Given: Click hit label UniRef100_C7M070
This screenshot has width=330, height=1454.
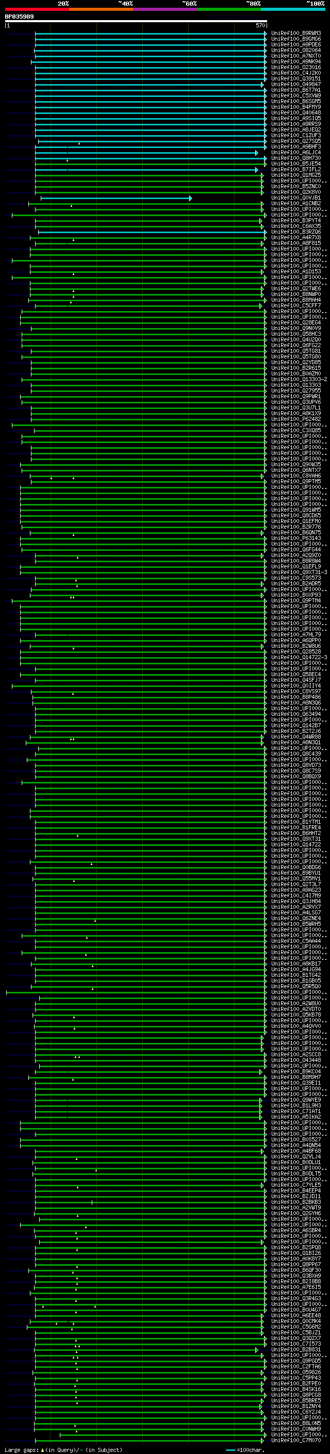Looking at the screenshot, I should 296,1441.
